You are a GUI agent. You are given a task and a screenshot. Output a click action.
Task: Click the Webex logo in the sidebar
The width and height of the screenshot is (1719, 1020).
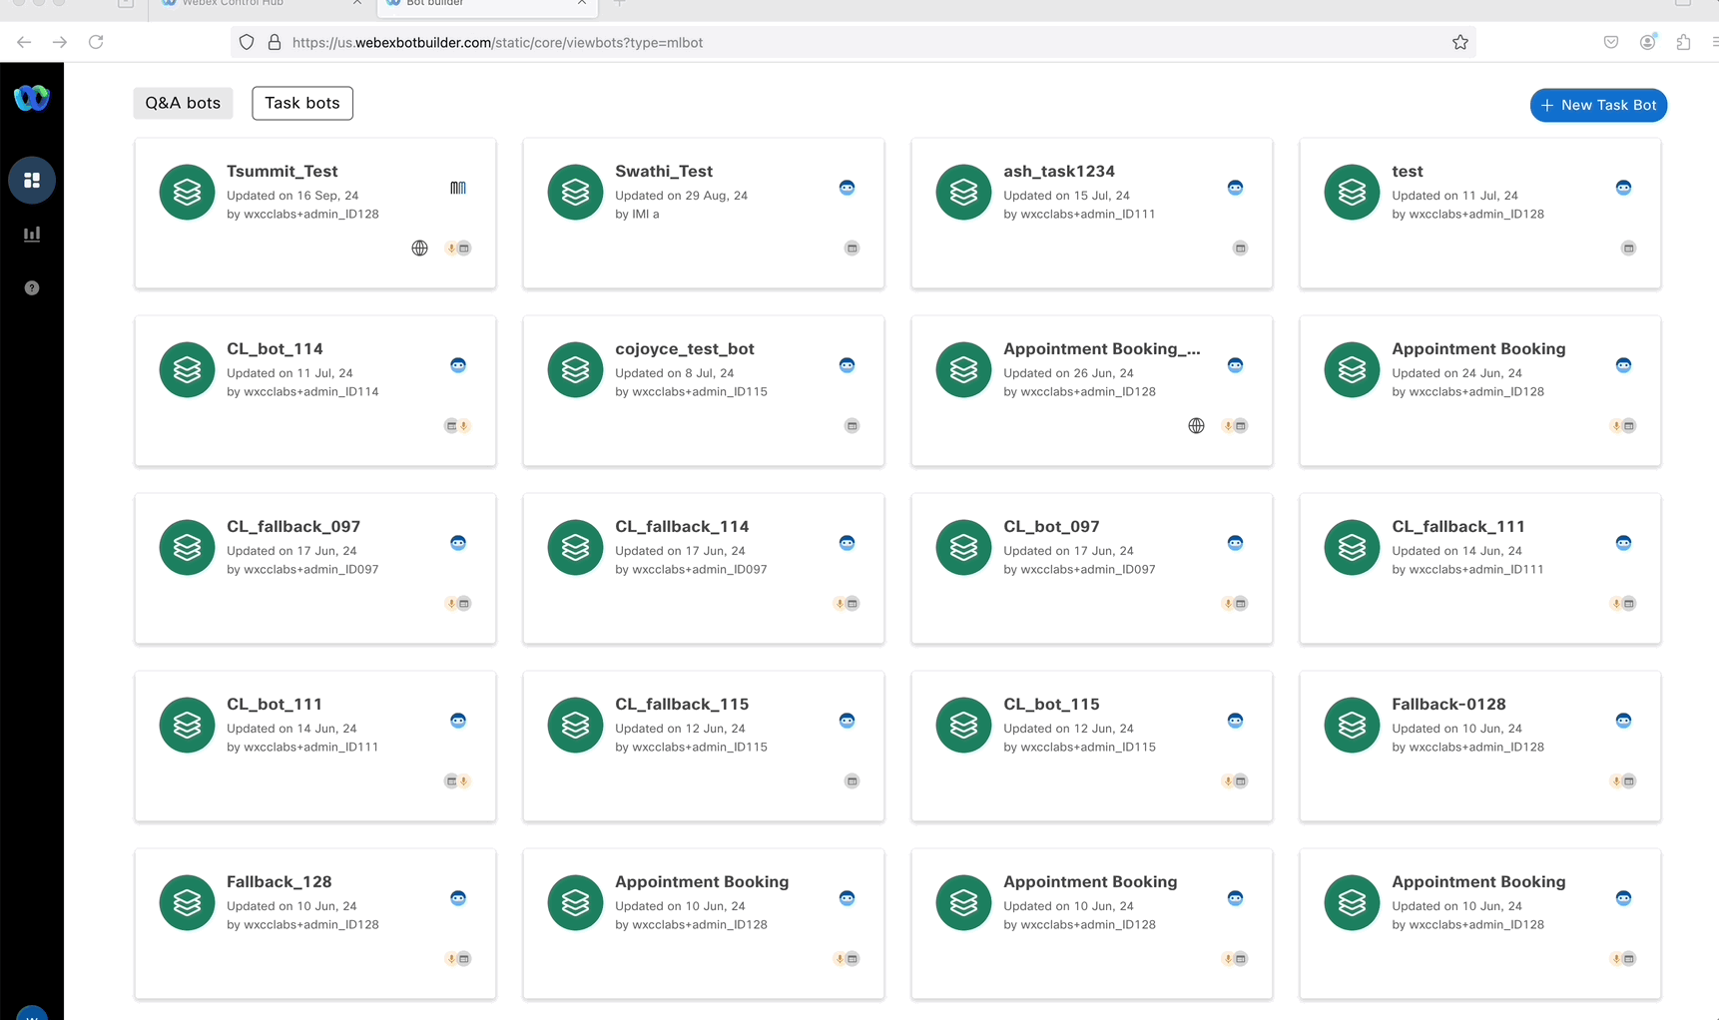pyautogui.click(x=32, y=98)
